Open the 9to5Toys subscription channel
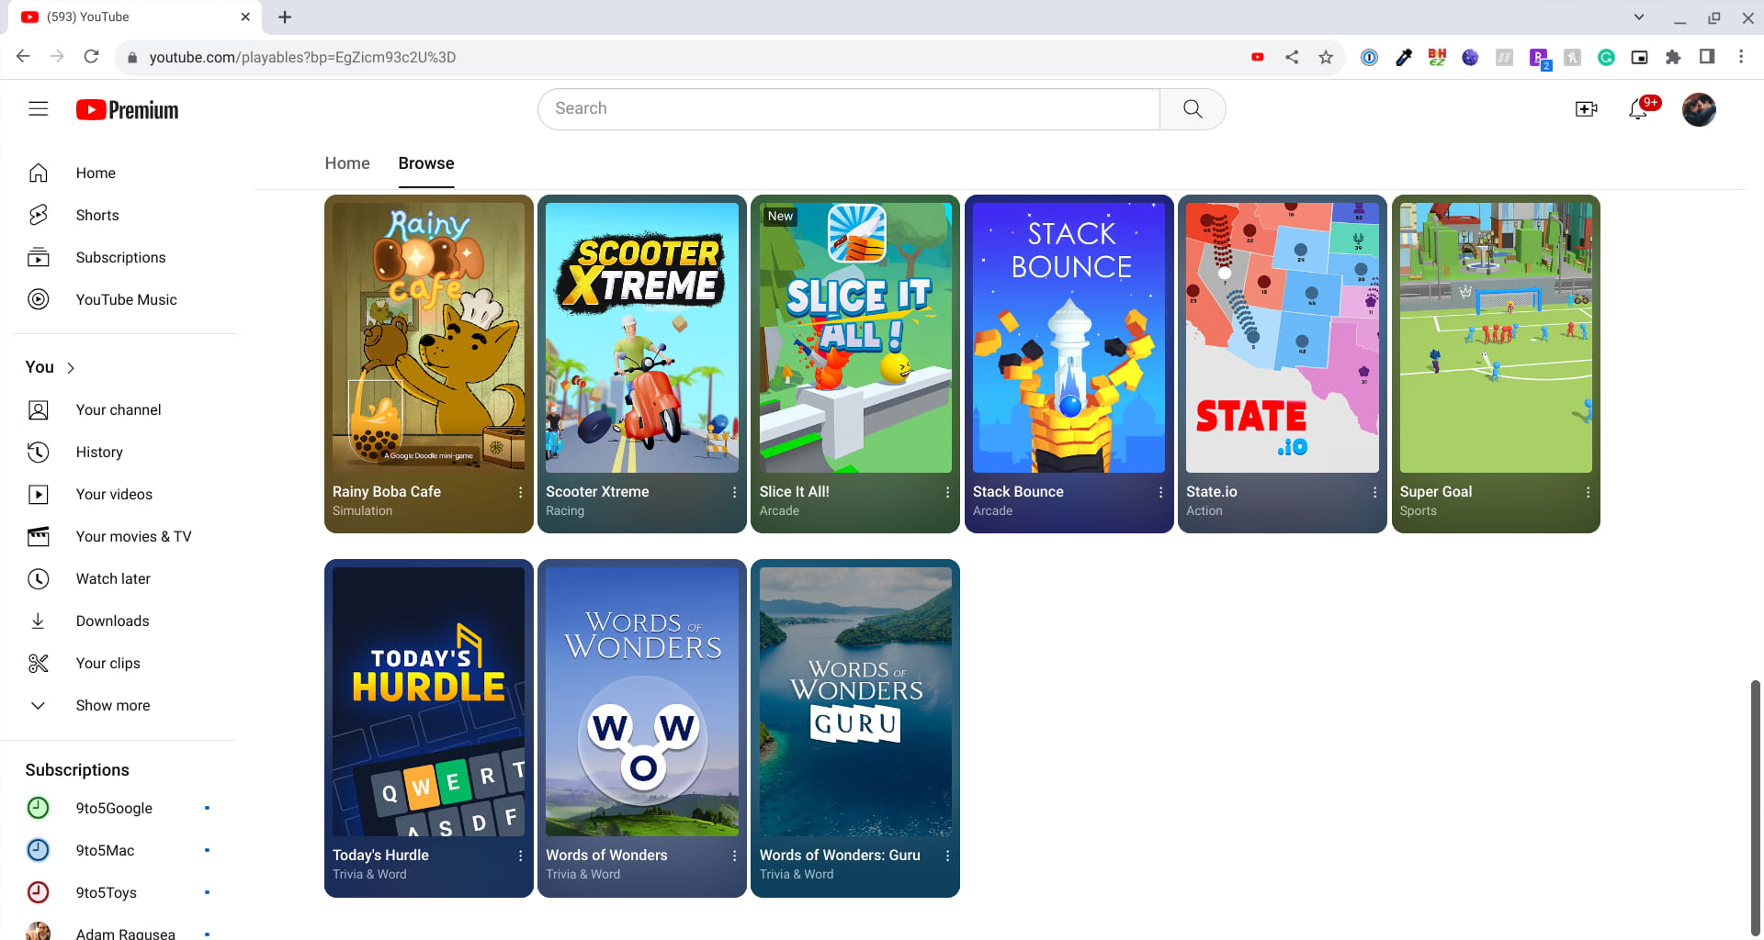 coord(106,892)
